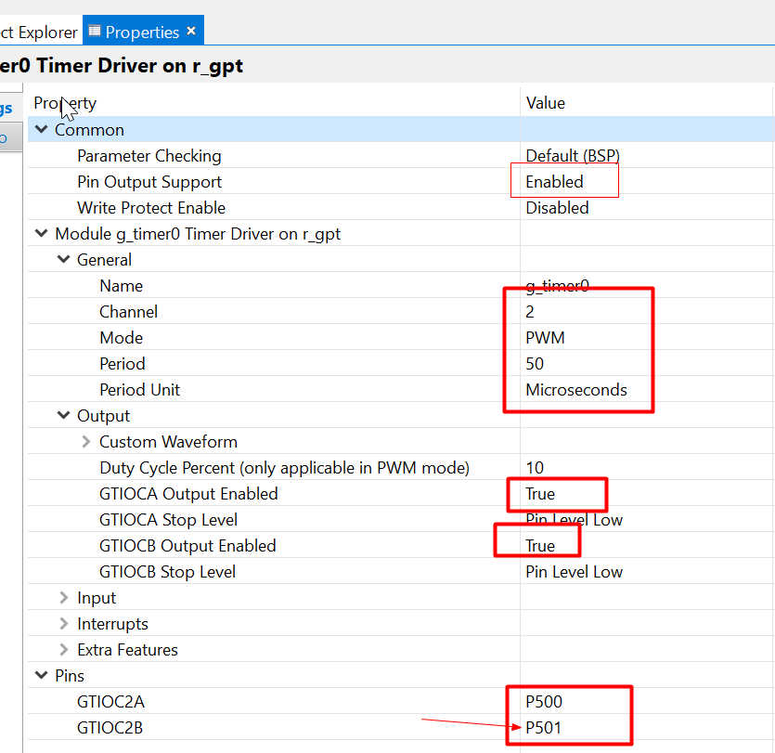The width and height of the screenshot is (775, 753).
Task: Collapse the Pins section
Action: 42,676
